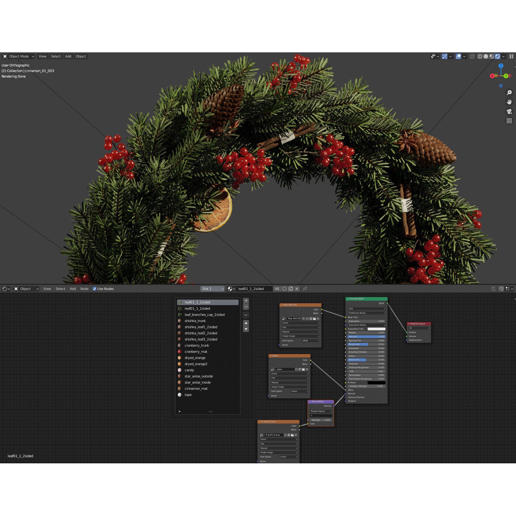The width and height of the screenshot is (516, 516).
Task: Switch to Wireframe viewport shading
Action: (480, 56)
